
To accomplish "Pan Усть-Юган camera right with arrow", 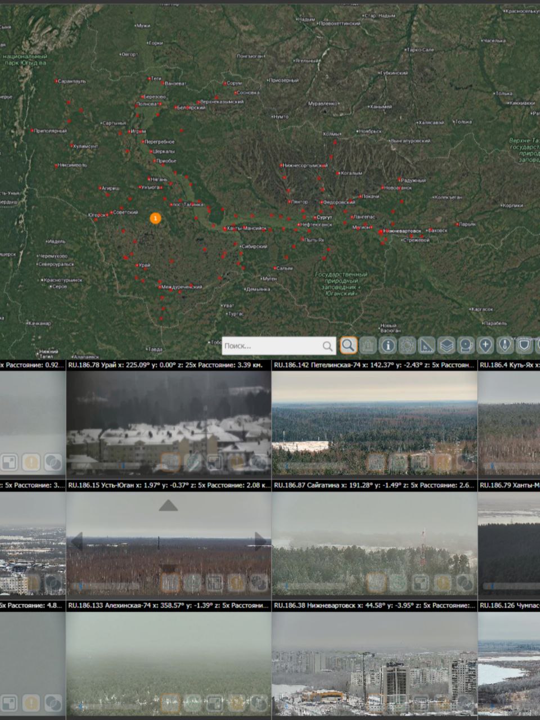I will [x=260, y=542].
